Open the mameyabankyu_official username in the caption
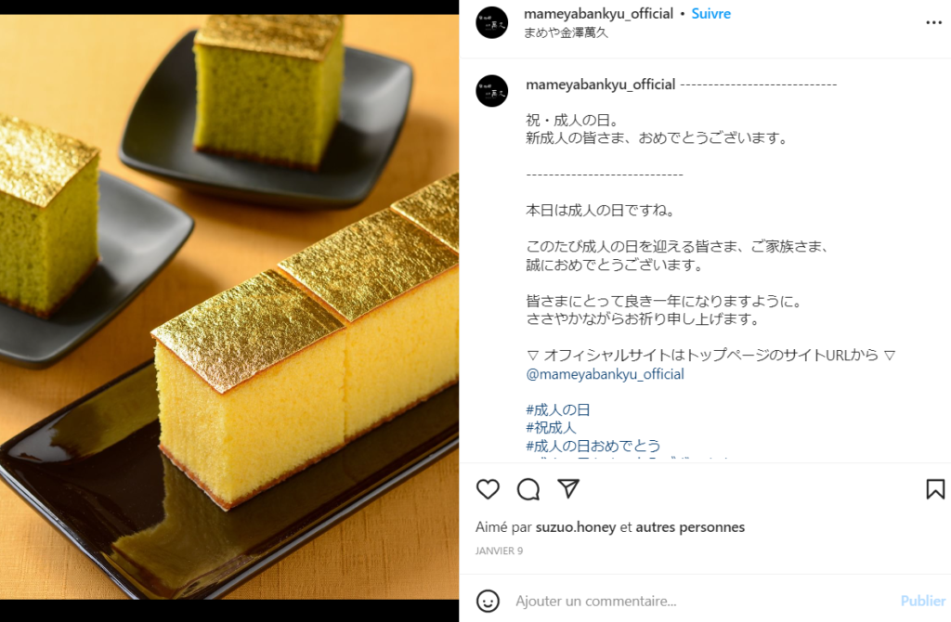Screen dimensions: 951x622 [601, 84]
